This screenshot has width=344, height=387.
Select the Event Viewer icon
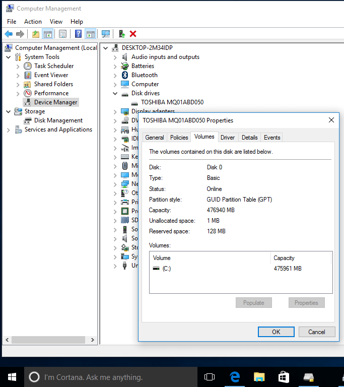click(x=28, y=75)
